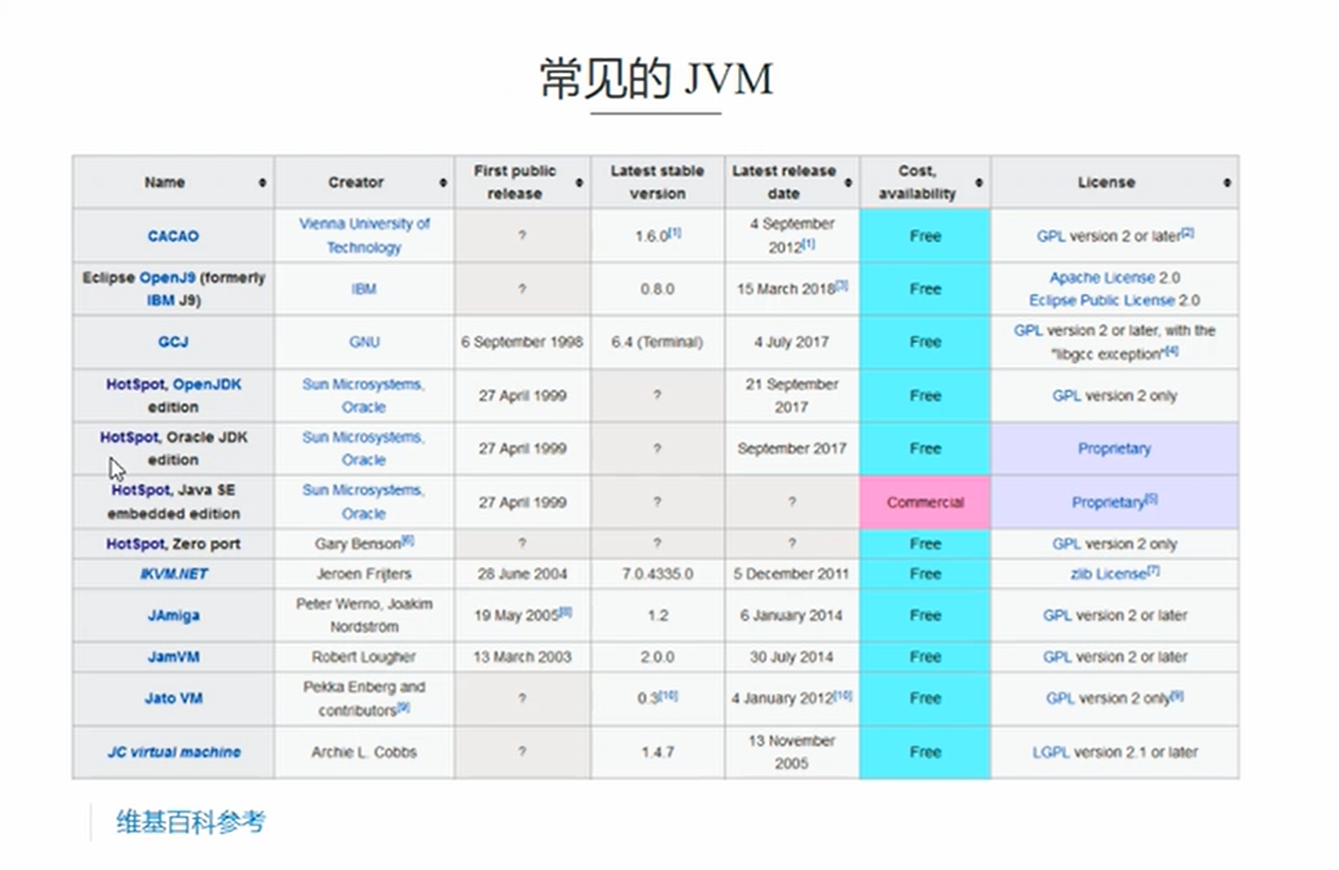1339x870 pixels.
Task: Open the Sun Microsystems, Oracle link for Java SE embedded
Action: click(364, 502)
